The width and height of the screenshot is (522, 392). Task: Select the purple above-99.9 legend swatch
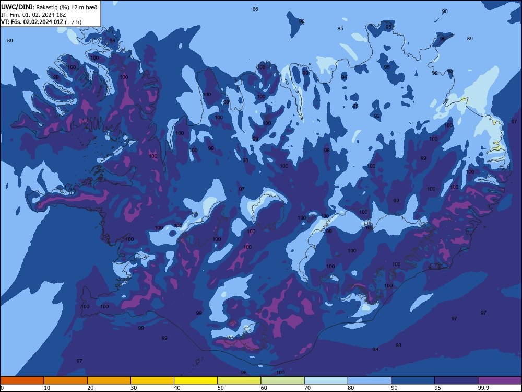pos(500,381)
